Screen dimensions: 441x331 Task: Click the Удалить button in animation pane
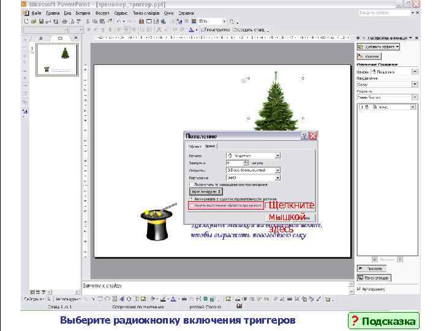[x=369, y=56]
